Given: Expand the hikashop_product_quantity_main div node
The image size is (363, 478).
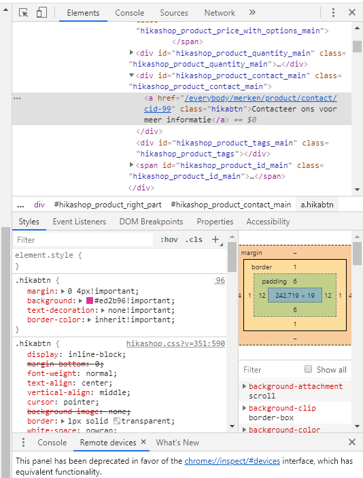Looking at the screenshot, I should (x=131, y=53).
